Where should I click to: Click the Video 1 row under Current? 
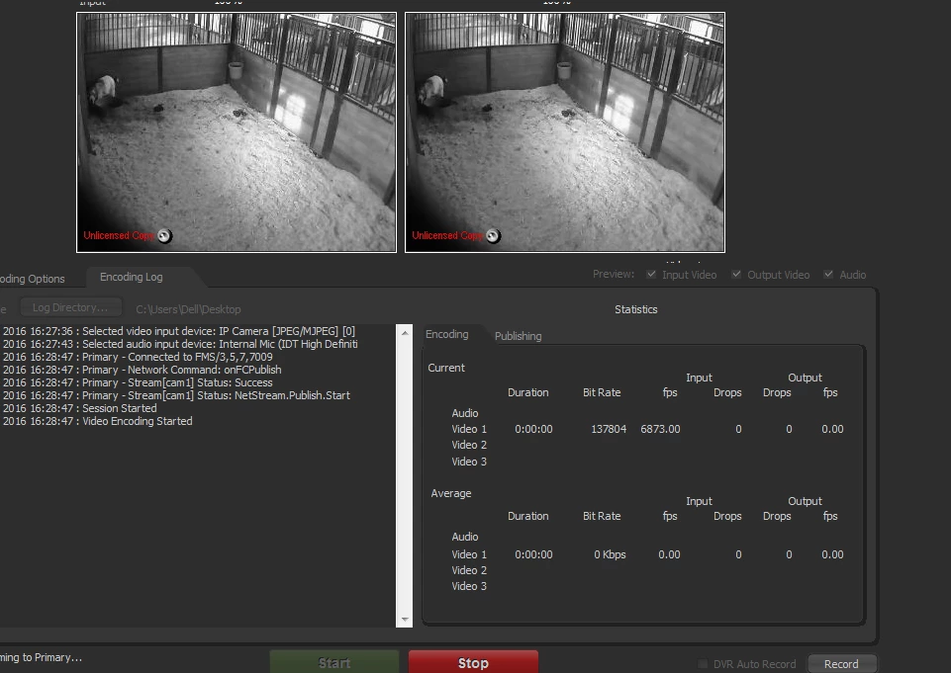[x=647, y=429]
